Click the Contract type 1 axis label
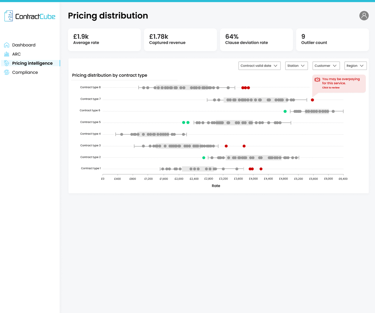Image resolution: width=375 pixels, height=313 pixels. 90,168
